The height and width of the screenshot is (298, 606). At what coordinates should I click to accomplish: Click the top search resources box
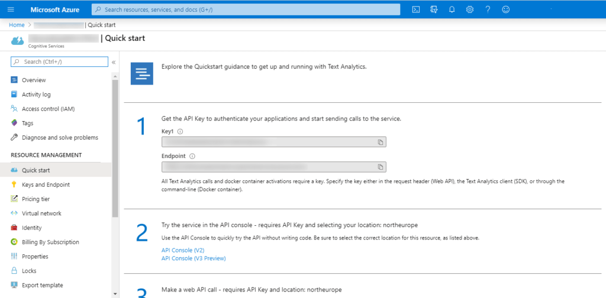pos(246,9)
